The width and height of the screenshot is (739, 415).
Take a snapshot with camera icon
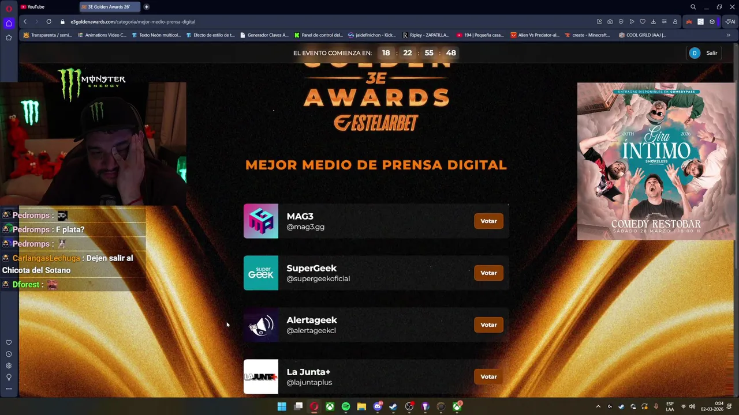610,21
